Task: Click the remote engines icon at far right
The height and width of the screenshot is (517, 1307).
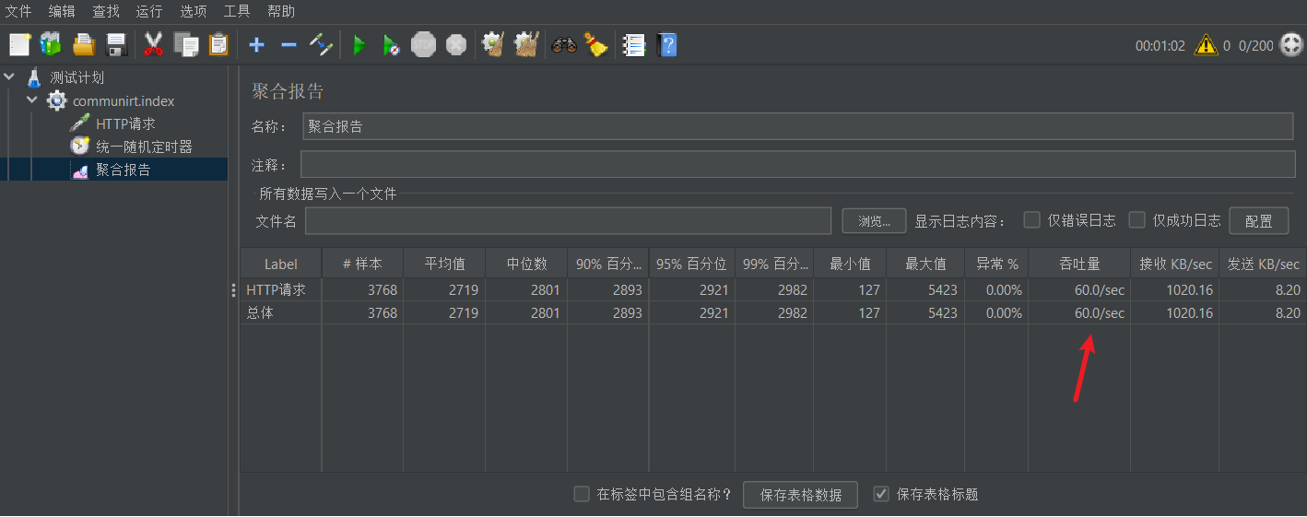Action: point(1290,44)
